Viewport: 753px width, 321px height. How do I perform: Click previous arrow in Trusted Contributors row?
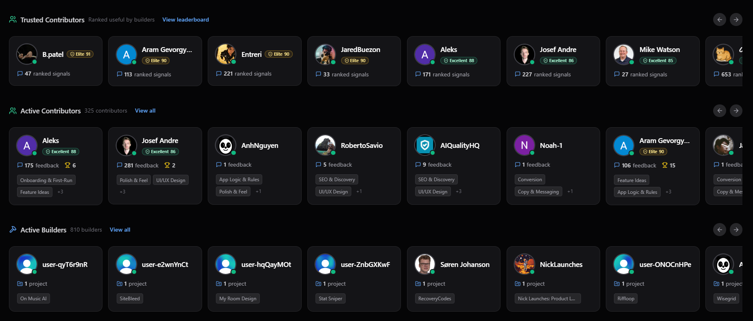pyautogui.click(x=720, y=20)
